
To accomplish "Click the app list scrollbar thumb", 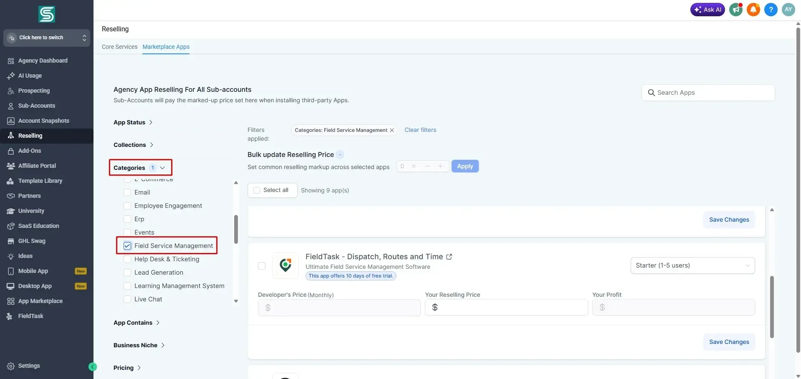I will 772,307.
